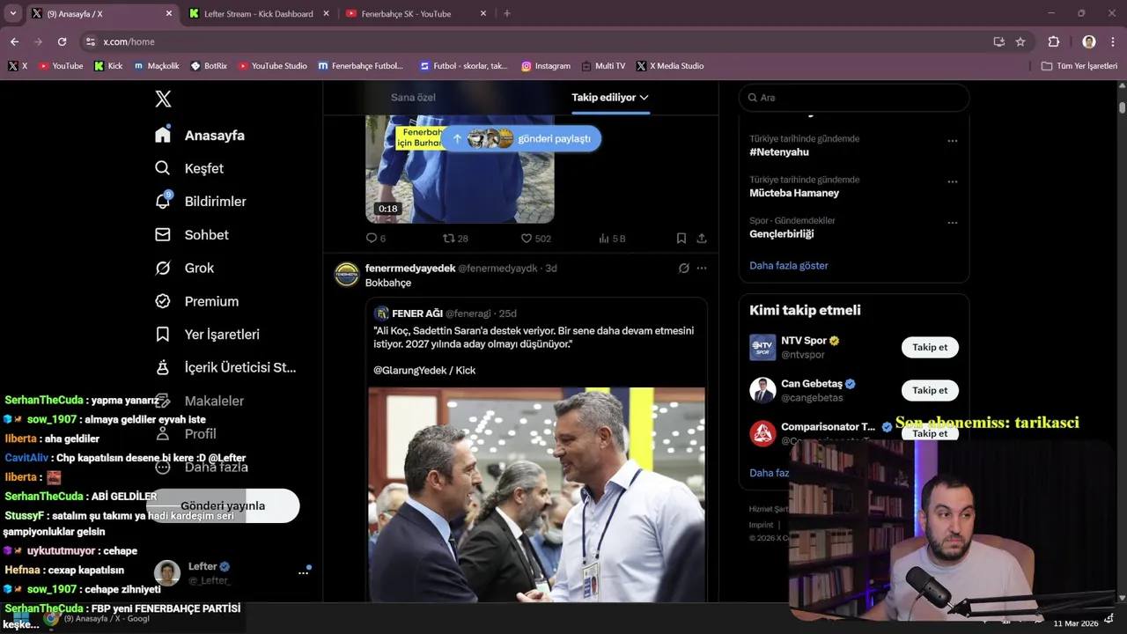The image size is (1127, 634).
Task: Open Yer İşaretleri bookmarks
Action: tap(207, 335)
